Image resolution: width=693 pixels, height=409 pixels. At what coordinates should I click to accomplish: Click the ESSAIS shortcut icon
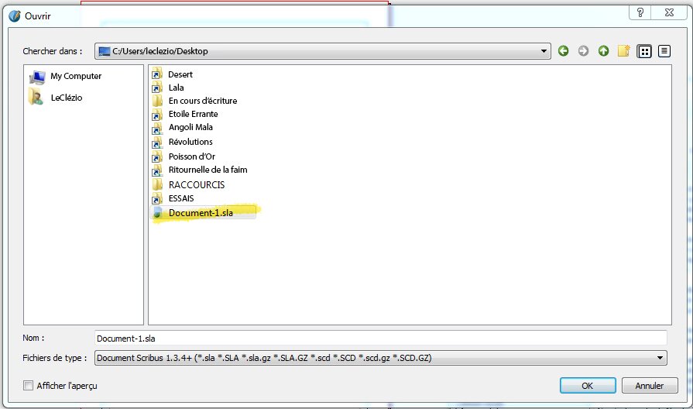(157, 198)
